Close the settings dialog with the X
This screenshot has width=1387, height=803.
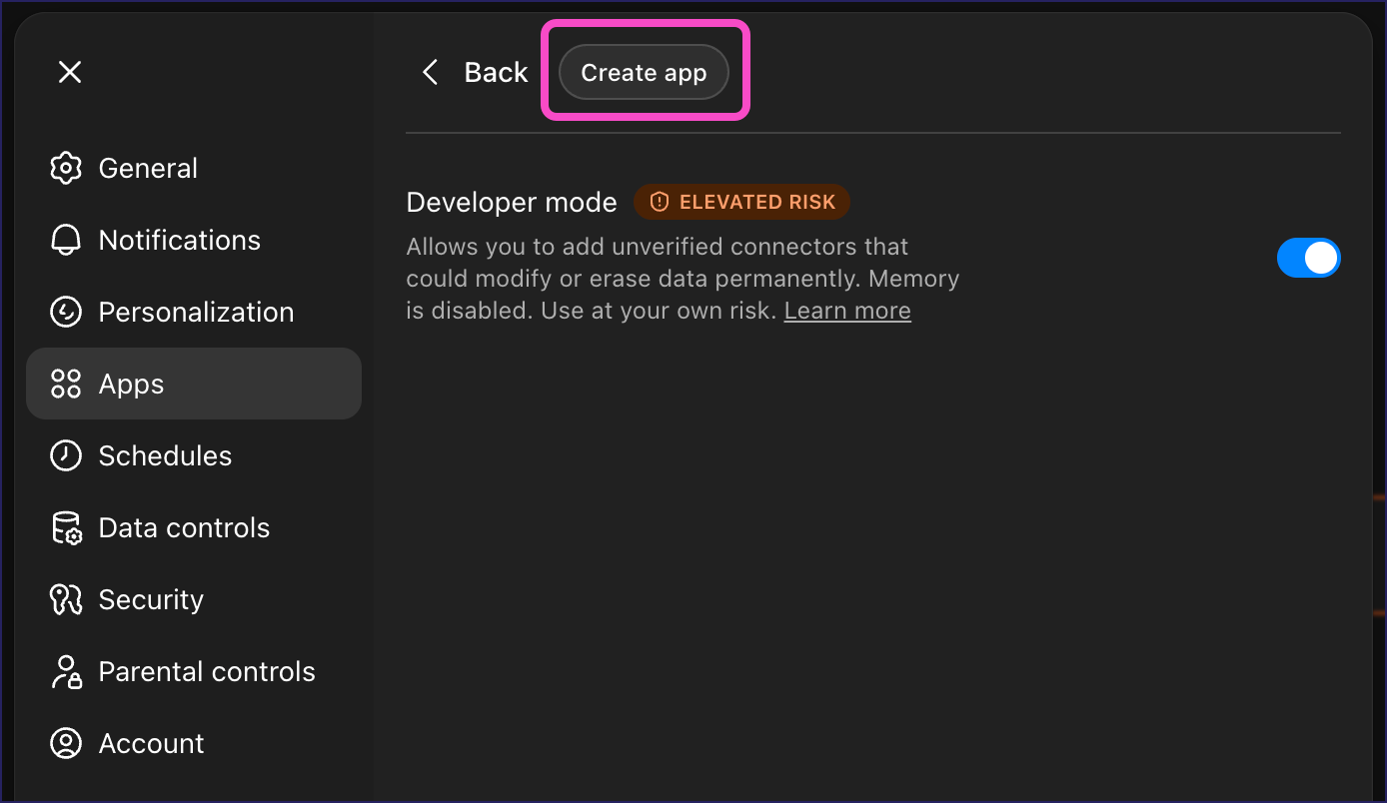69,71
